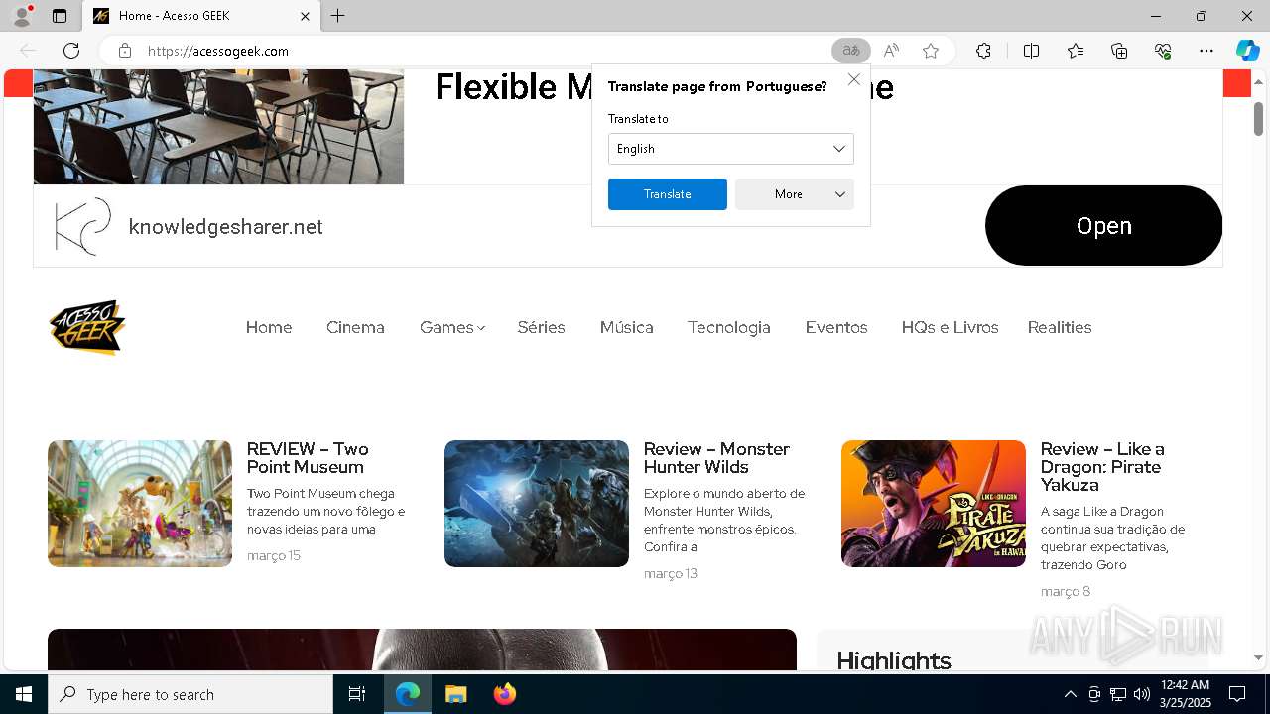Open the tab actions menu icon
This screenshot has height=714, width=1270.
pos(60,16)
